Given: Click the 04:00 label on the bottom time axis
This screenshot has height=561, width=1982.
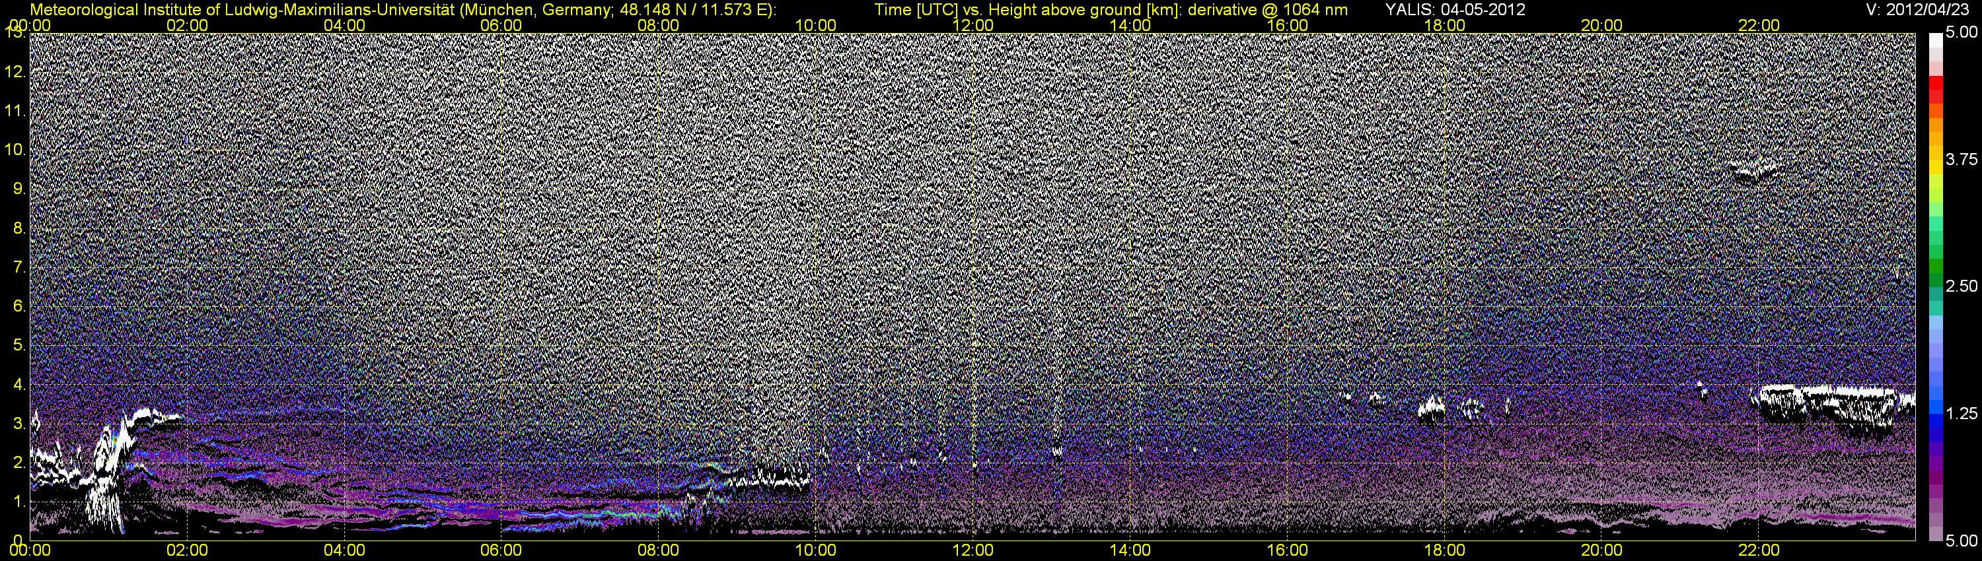Looking at the screenshot, I should coord(344,550).
